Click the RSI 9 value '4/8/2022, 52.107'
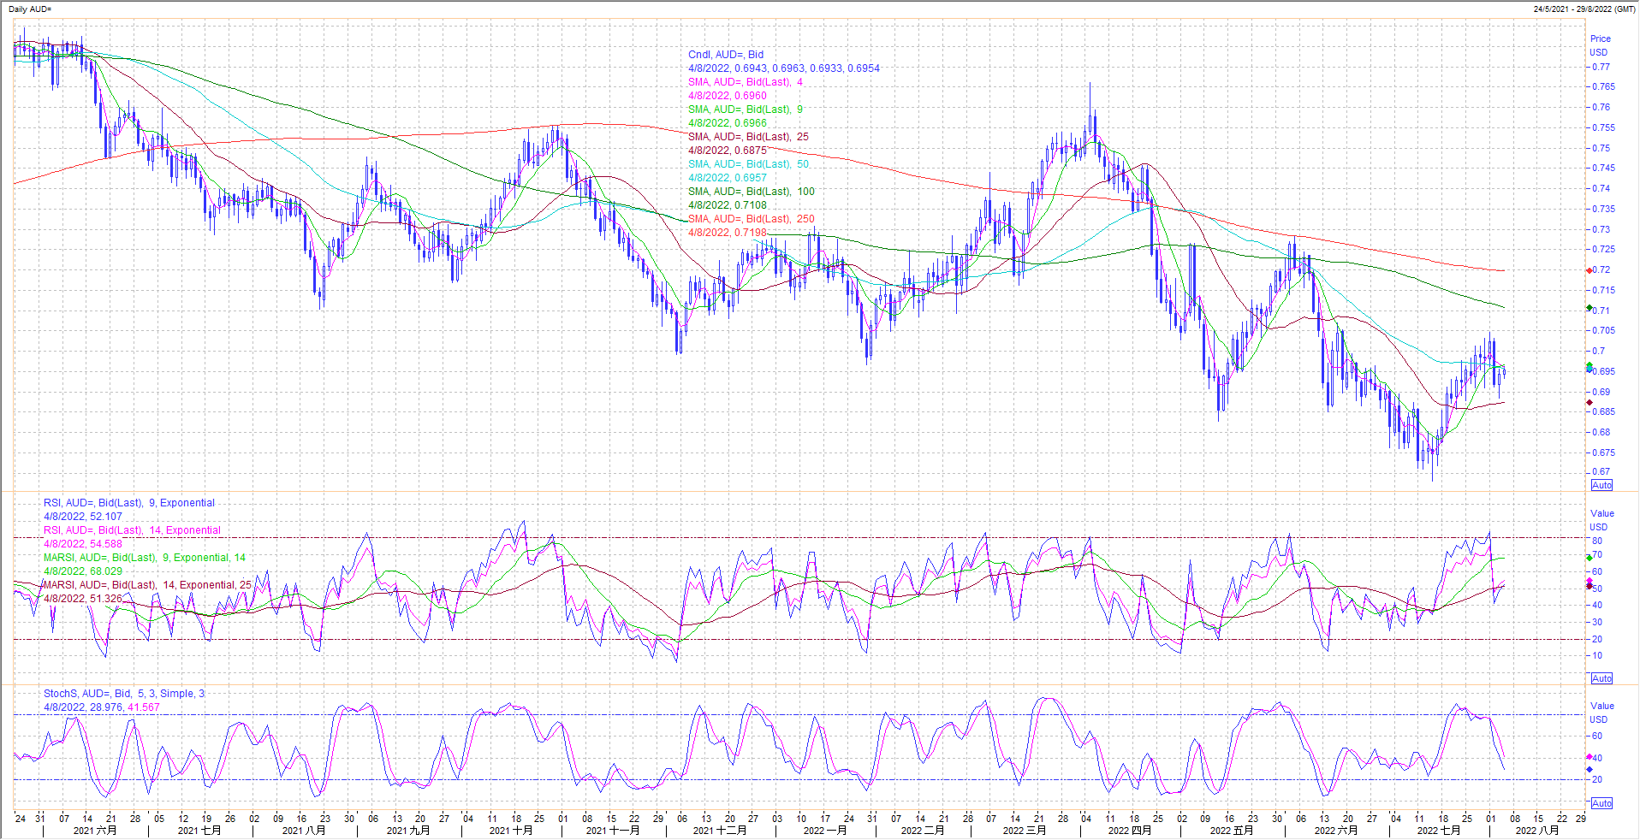 coord(83,517)
